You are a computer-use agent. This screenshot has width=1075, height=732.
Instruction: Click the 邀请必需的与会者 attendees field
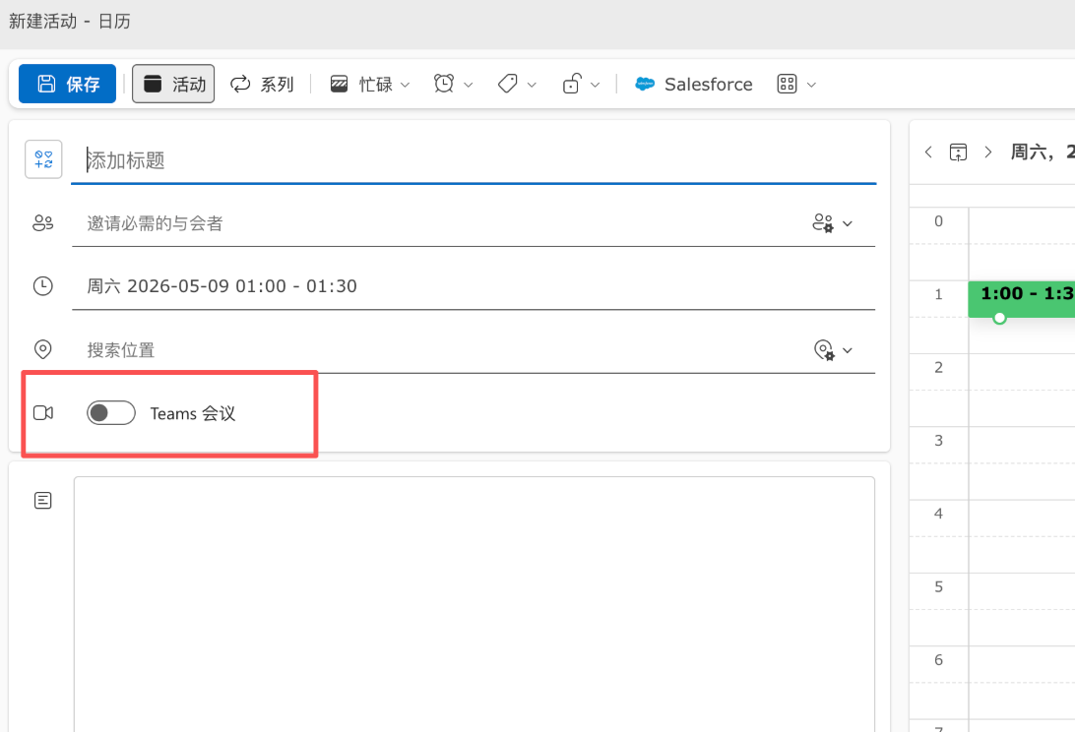(x=439, y=223)
